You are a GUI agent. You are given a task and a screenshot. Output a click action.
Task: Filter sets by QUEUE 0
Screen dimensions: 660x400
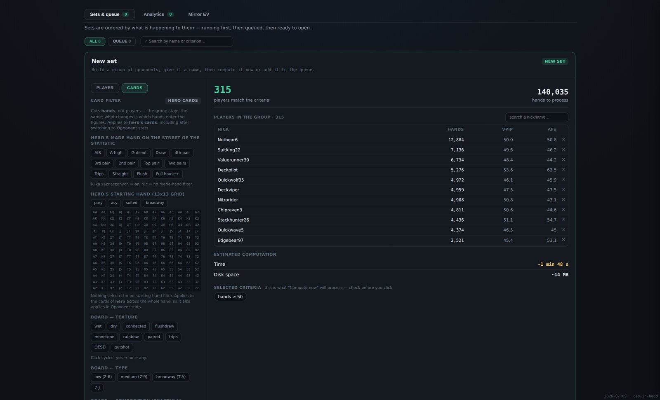point(122,41)
